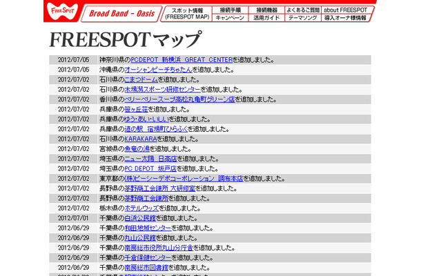
Task: Open the 接続手順 menu item
Action: click(229, 10)
